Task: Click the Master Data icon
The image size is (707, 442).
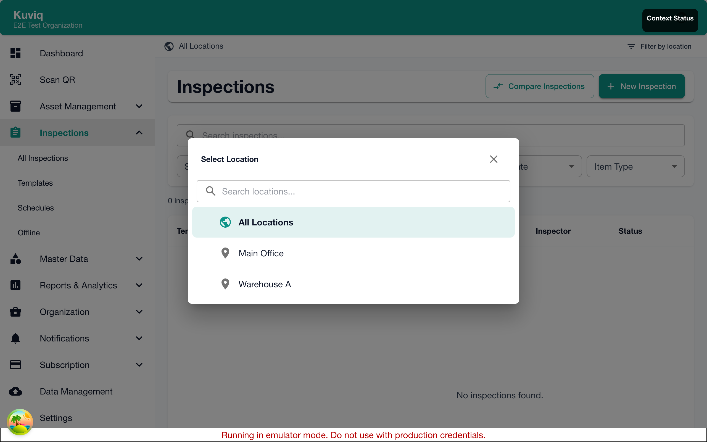Action: [x=15, y=259]
